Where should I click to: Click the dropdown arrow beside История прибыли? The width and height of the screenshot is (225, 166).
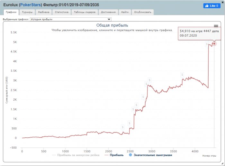coord(109,19)
